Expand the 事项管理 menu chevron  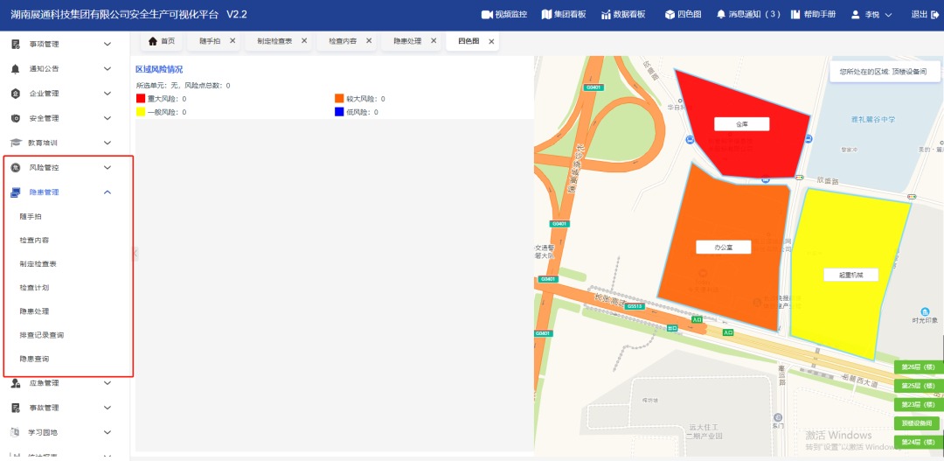click(x=108, y=44)
